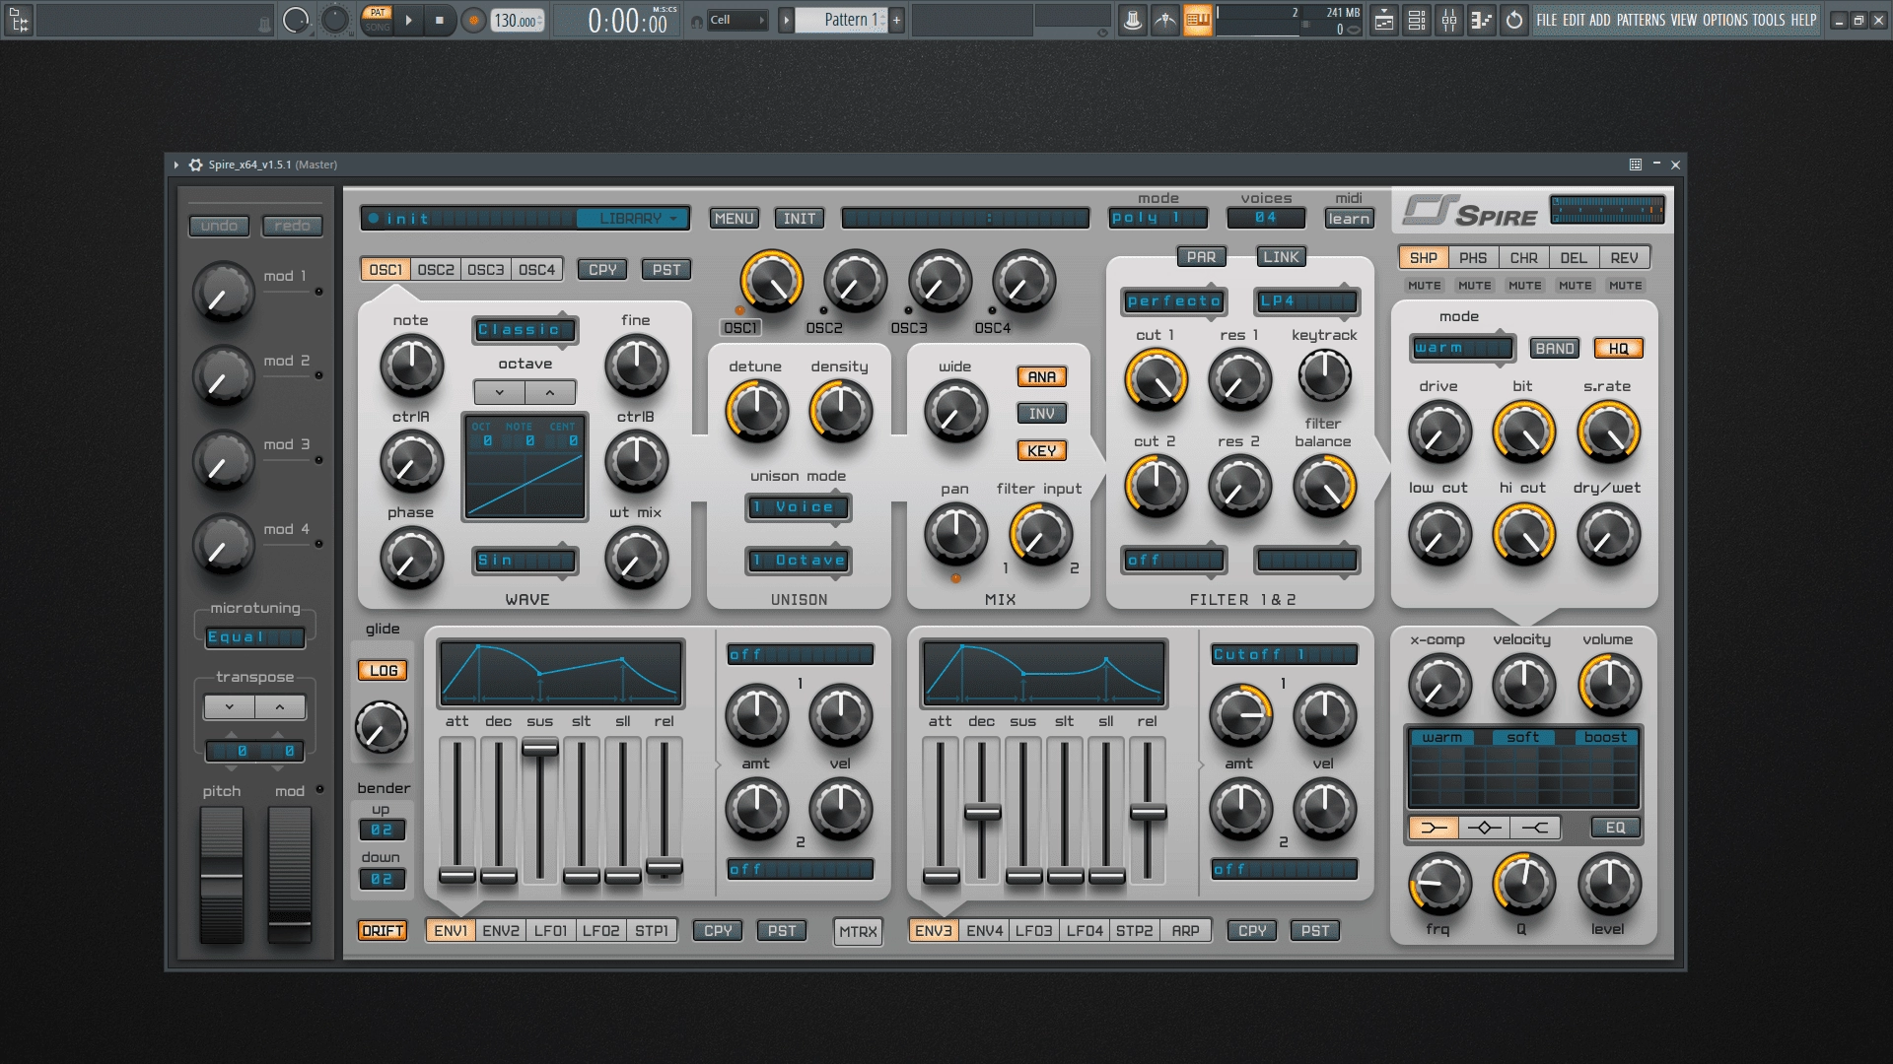This screenshot has height=1064, width=1893.
Task: Click the headphone snap icon beside Cell
Action: click(697, 21)
